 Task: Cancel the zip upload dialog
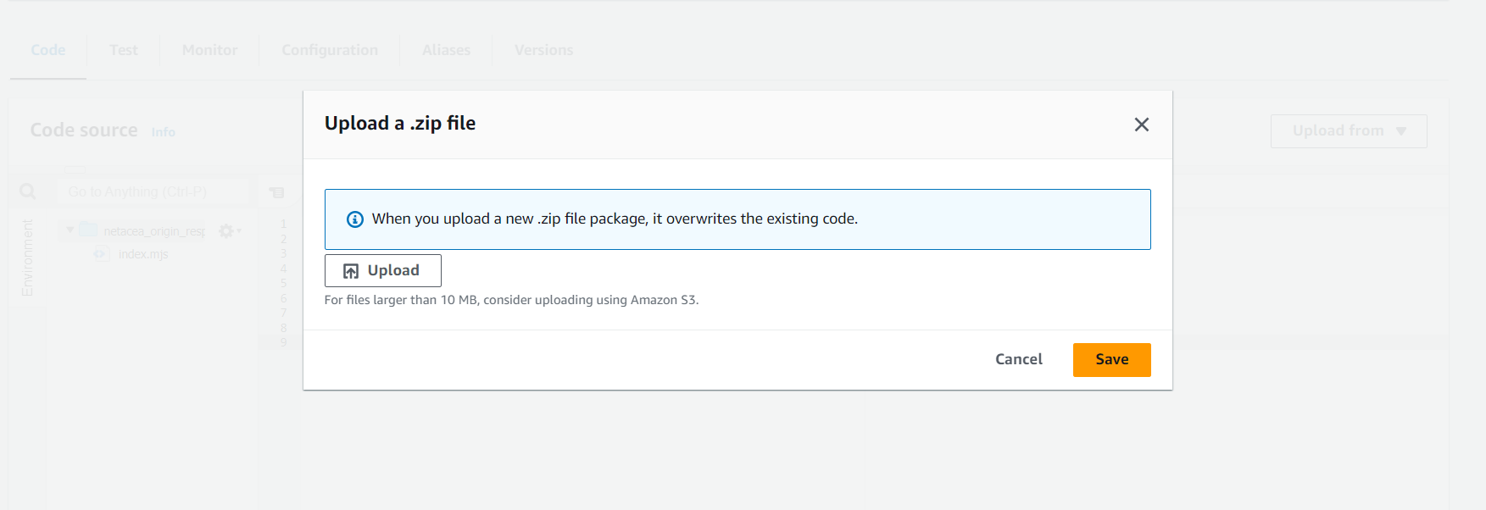pos(1018,359)
